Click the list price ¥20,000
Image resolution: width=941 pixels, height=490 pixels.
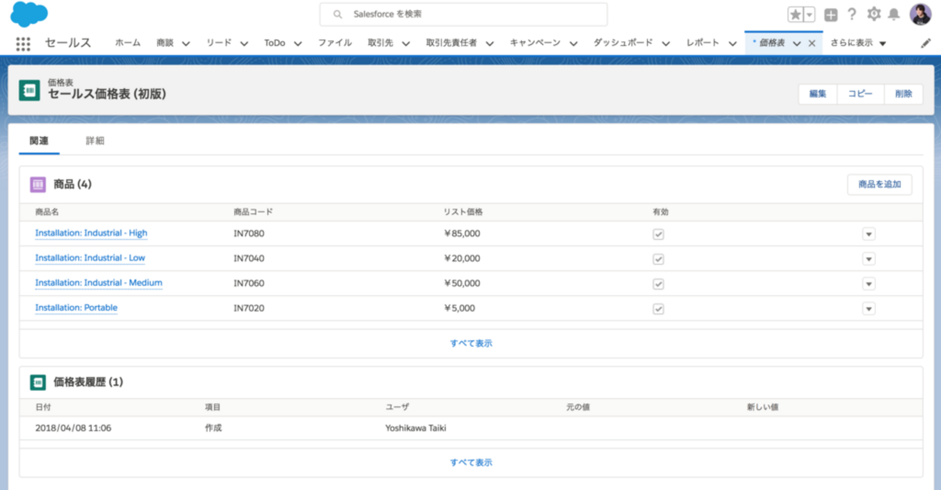tap(462, 258)
